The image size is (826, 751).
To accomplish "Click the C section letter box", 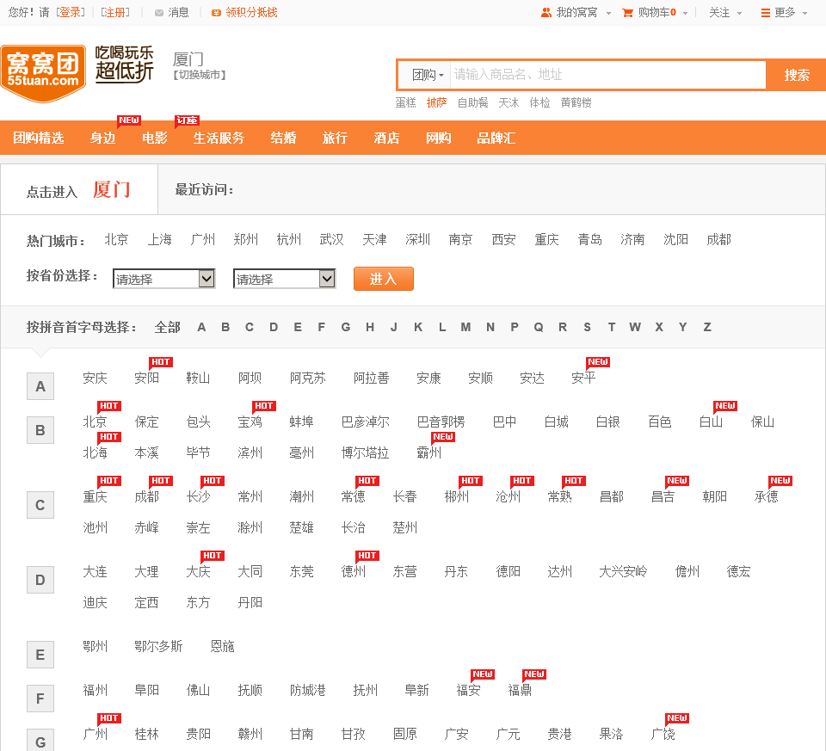I will click(40, 505).
